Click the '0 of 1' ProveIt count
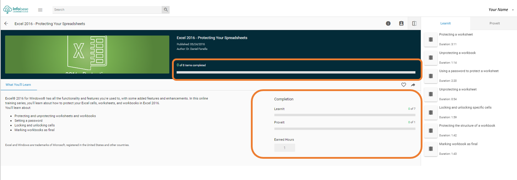Image resolution: width=517 pixels, height=180 pixels. pos(412,122)
